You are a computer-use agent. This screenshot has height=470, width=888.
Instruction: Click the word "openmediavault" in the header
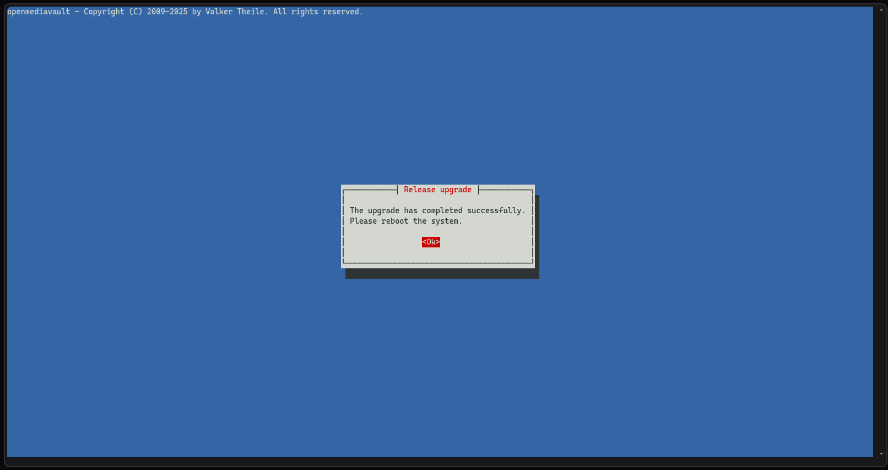point(39,12)
